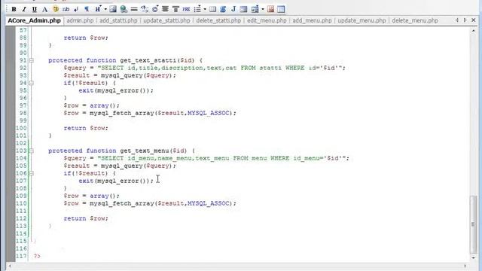Viewport: 482px width, 271px height.
Task: Insert hyperlink with the globe icon
Action: 124,9
